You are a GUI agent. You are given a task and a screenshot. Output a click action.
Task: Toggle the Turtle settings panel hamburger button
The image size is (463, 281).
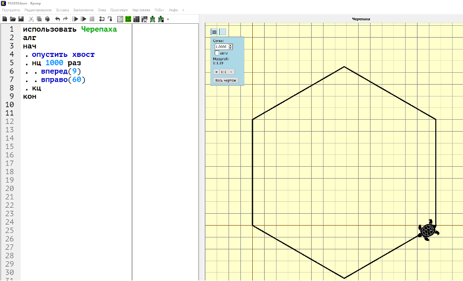214,32
